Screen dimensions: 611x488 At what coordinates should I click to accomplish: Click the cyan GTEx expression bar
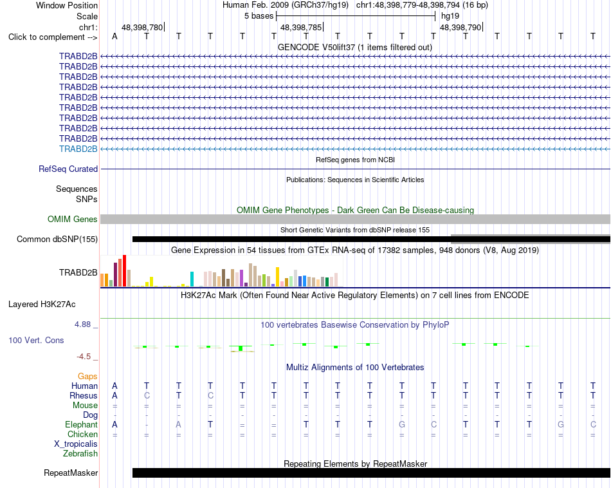tap(192, 279)
